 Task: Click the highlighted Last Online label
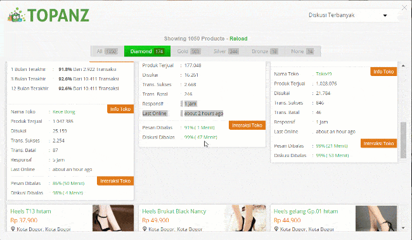click(155, 113)
